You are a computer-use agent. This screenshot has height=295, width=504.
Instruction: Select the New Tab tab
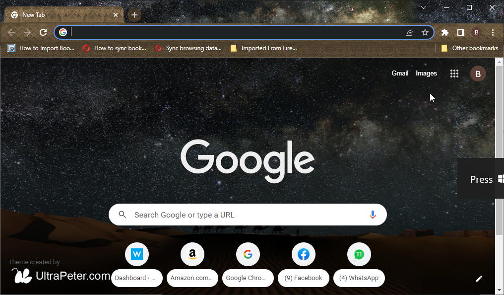(x=64, y=15)
